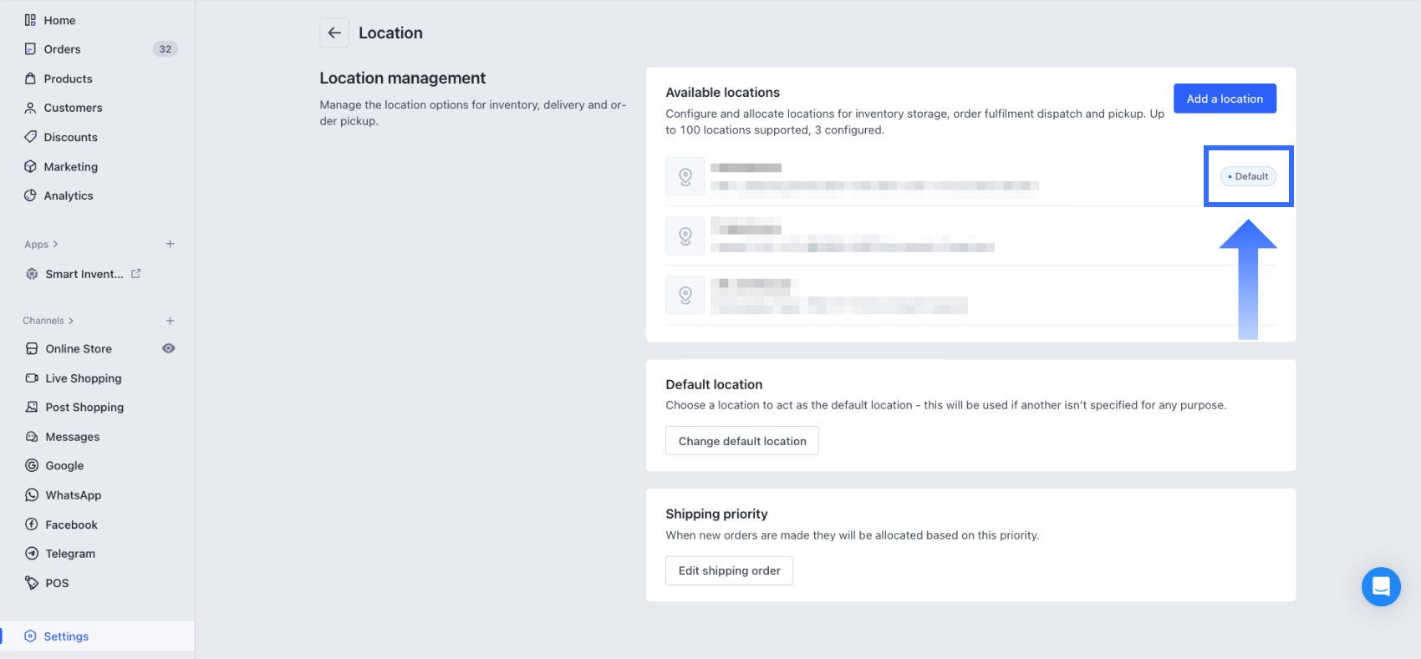The height and width of the screenshot is (659, 1421).
Task: Open the Orders menu item
Action: (x=63, y=49)
